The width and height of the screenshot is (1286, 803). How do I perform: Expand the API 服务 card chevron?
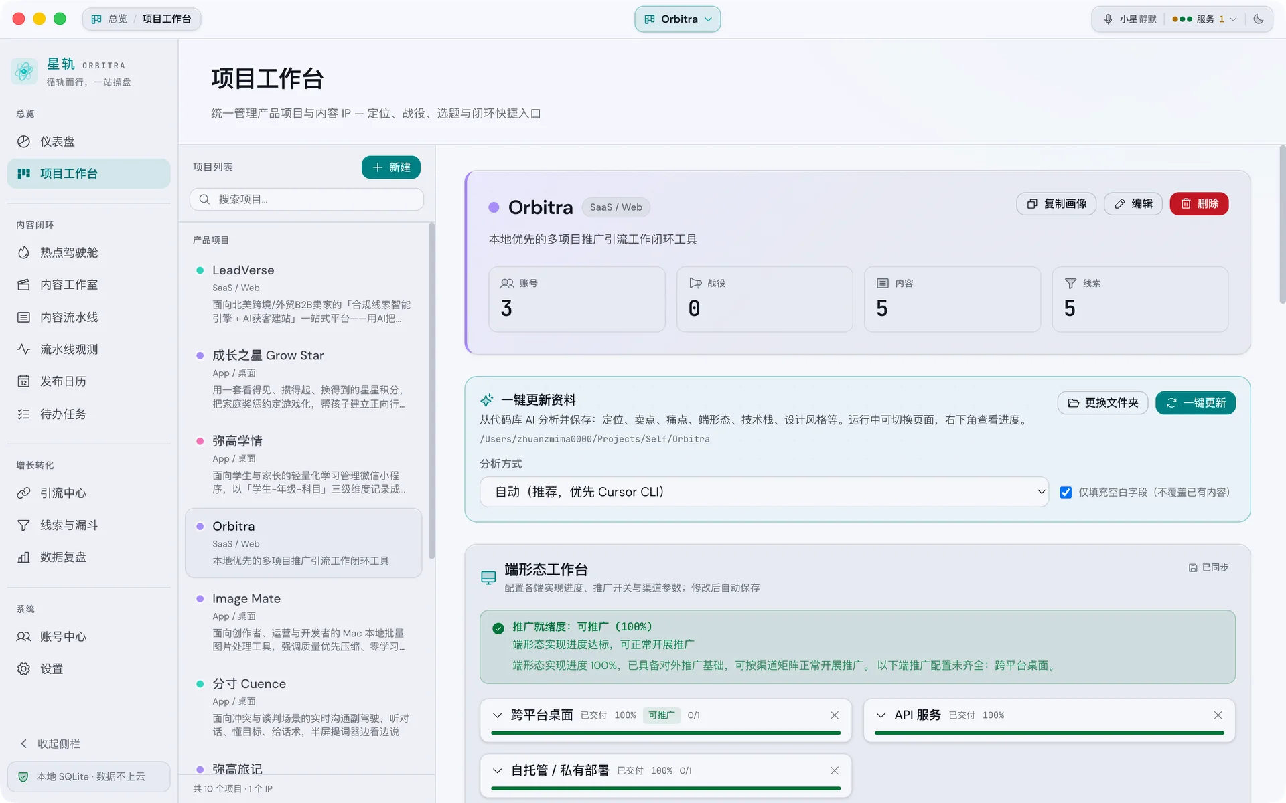click(x=881, y=715)
